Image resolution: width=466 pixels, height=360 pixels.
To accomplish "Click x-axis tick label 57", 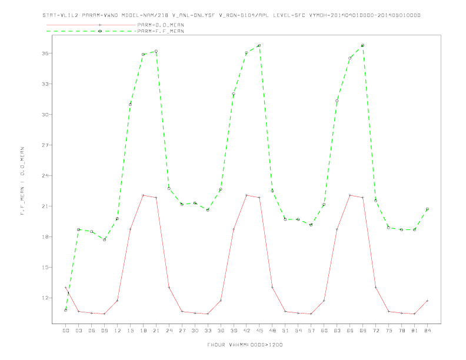I will [x=311, y=331].
